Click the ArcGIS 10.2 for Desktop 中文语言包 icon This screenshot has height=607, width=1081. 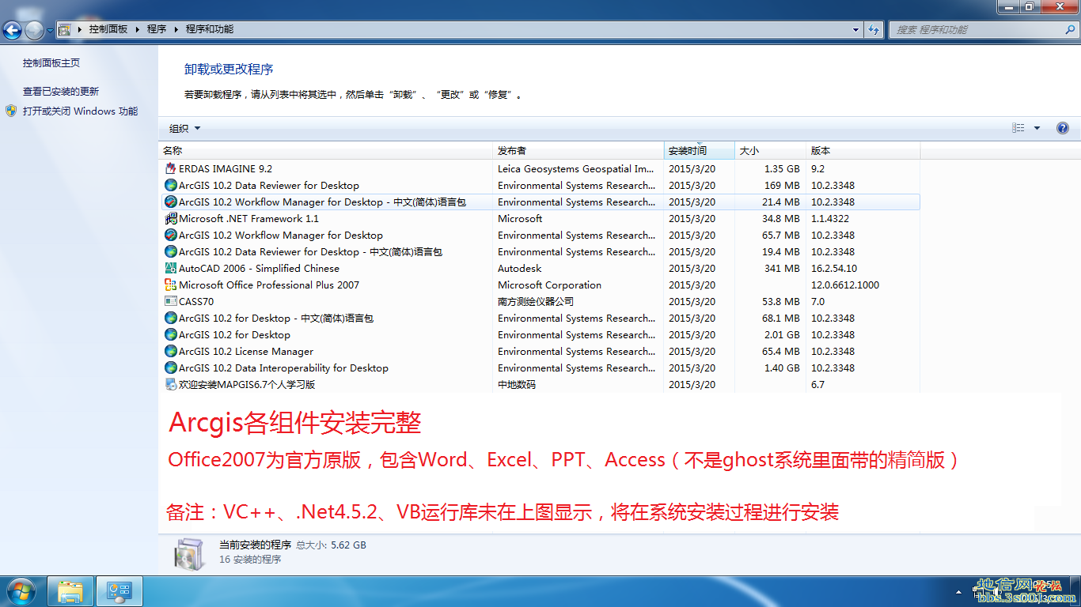(170, 318)
